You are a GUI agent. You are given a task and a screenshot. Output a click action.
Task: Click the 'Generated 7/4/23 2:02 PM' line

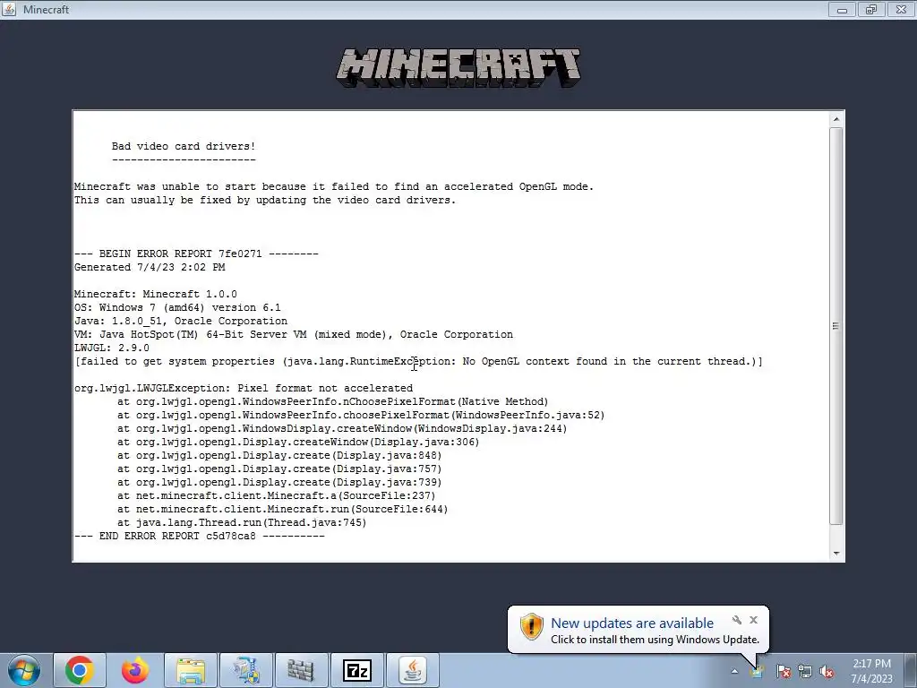point(150,267)
